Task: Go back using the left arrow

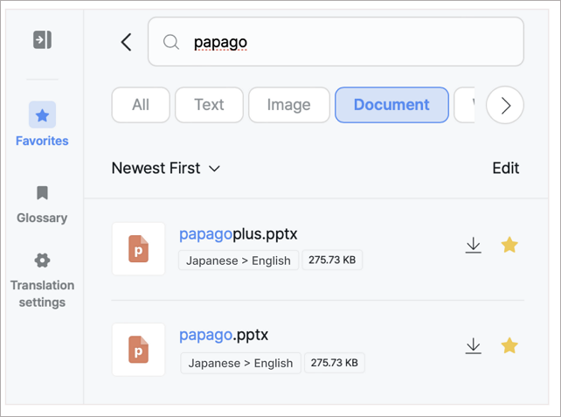Action: tap(126, 42)
